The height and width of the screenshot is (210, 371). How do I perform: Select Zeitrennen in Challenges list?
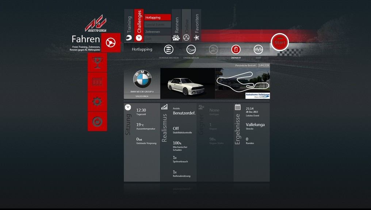[158, 31]
